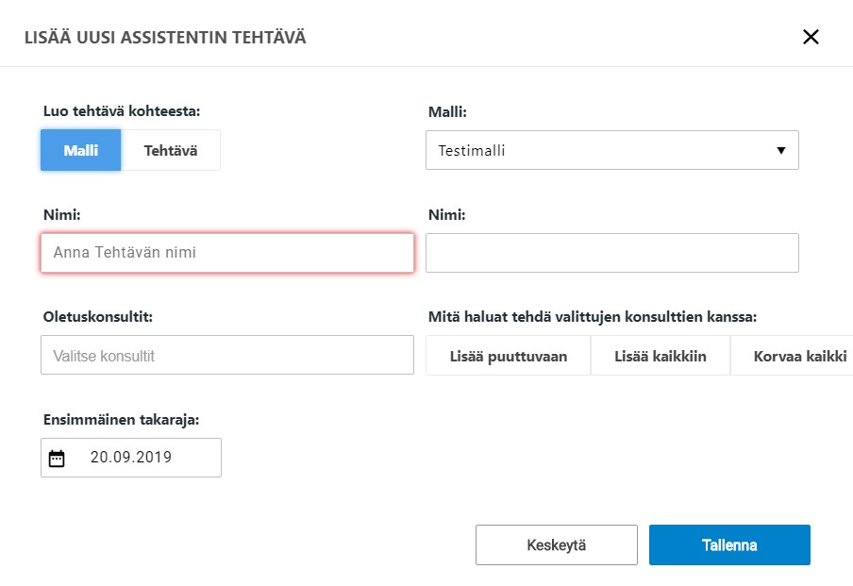
Task: Choose the Lisää puuttuvaan option
Action: point(509,357)
